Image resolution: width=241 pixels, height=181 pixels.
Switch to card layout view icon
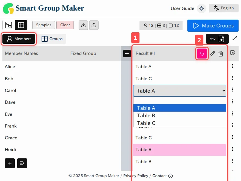(9, 25)
